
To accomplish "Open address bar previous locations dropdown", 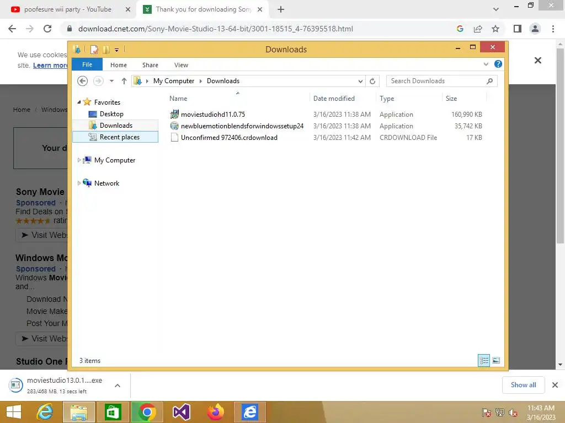I will [360, 81].
